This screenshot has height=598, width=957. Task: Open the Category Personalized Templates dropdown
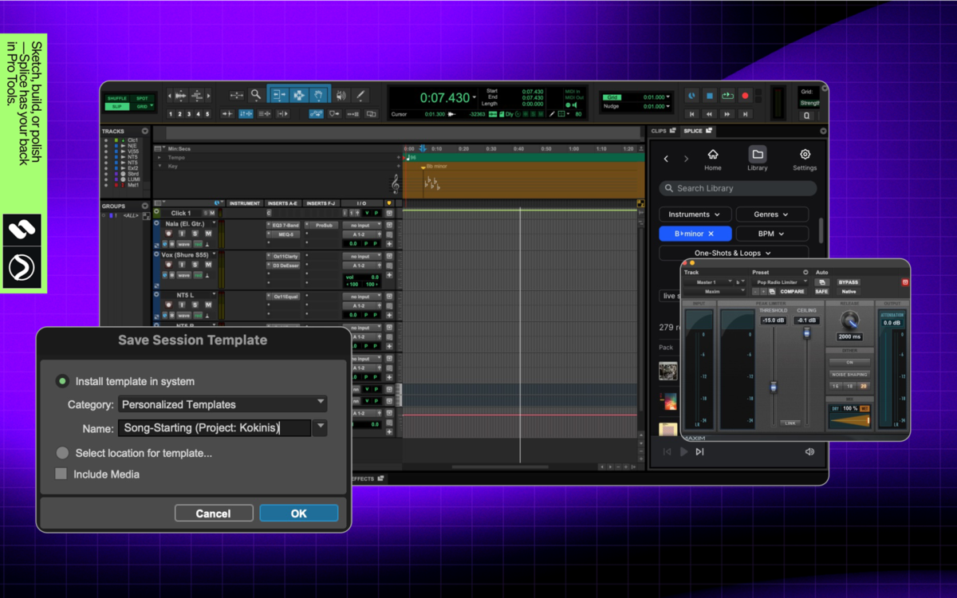pos(222,404)
